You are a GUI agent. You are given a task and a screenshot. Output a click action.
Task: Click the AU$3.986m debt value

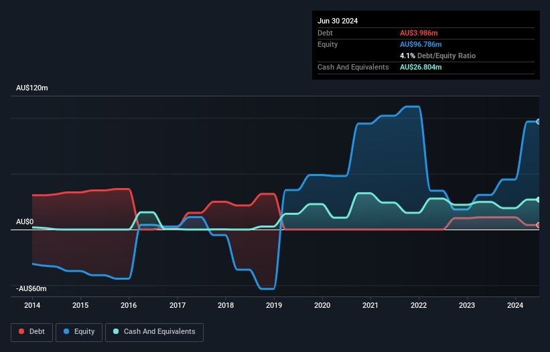tap(419, 33)
